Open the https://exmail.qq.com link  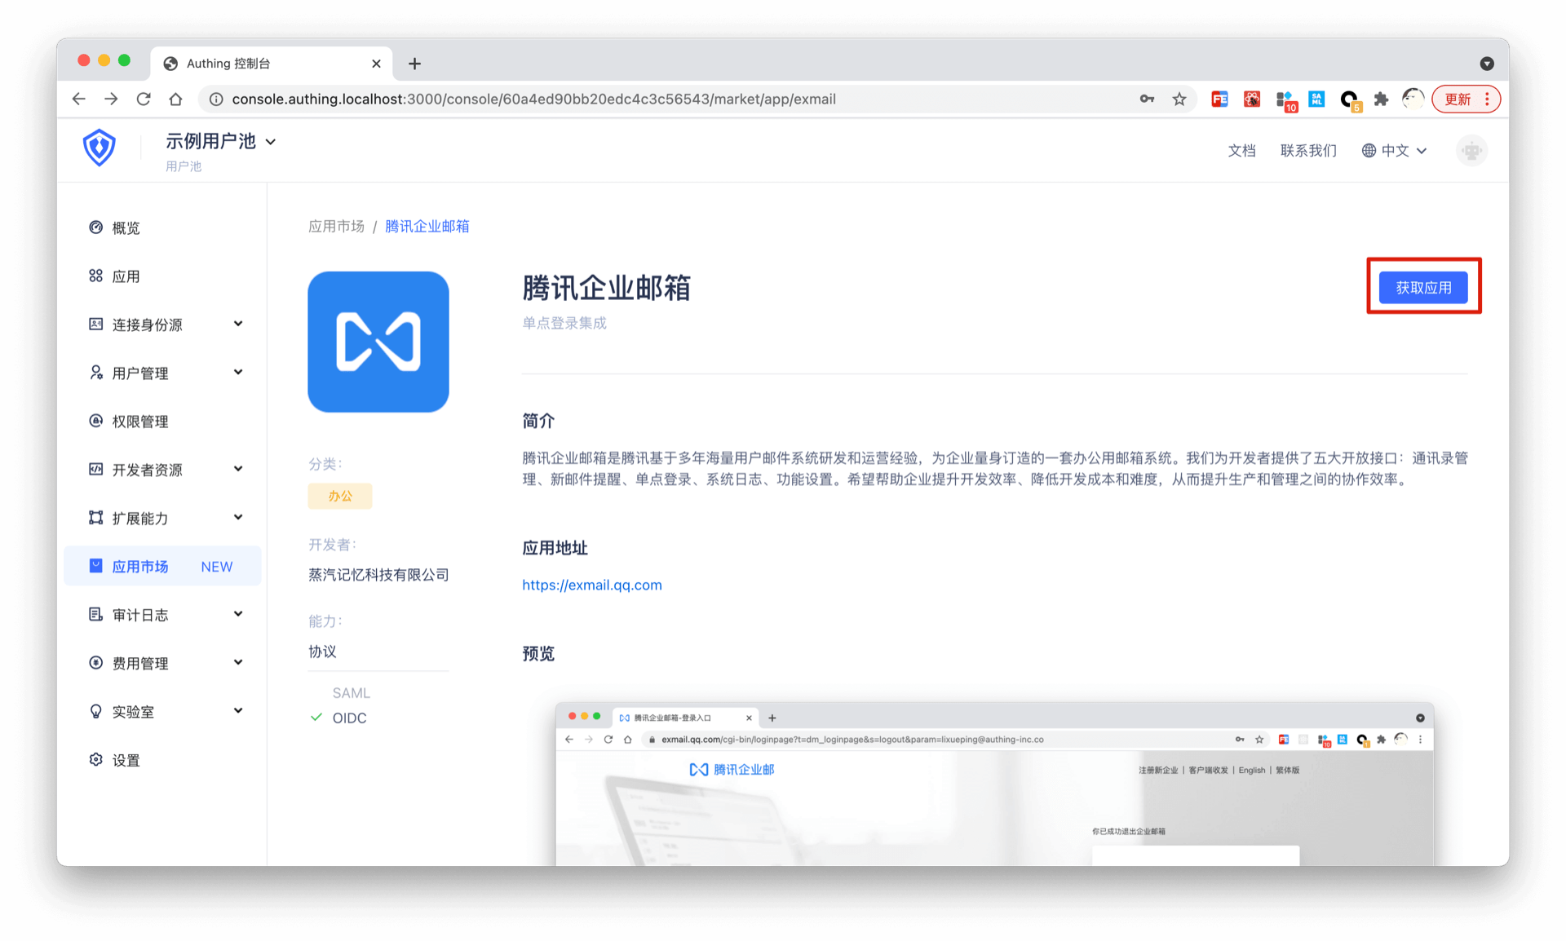(592, 585)
